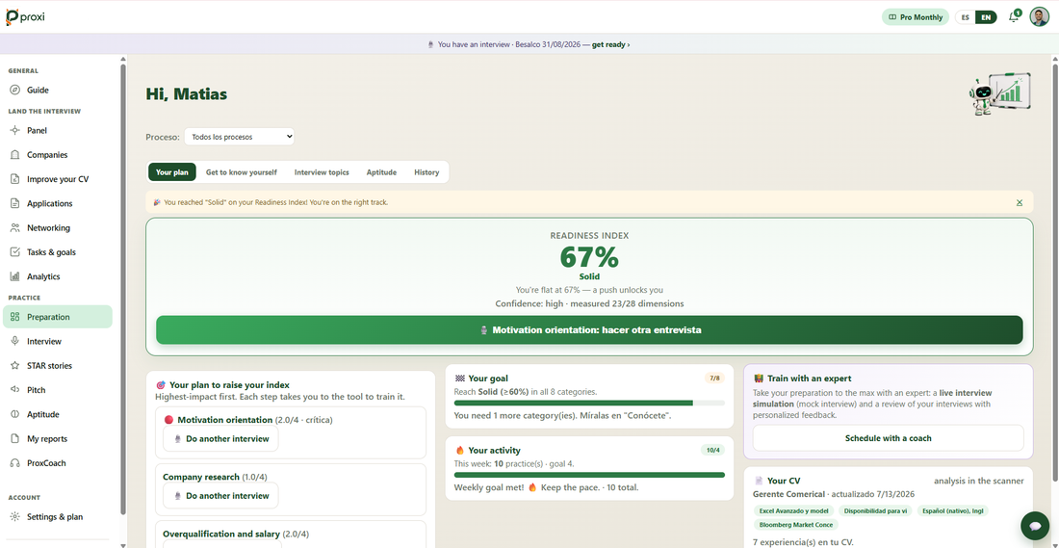Click the My reports file icon
Image resolution: width=1059 pixels, height=548 pixels.
click(14, 438)
